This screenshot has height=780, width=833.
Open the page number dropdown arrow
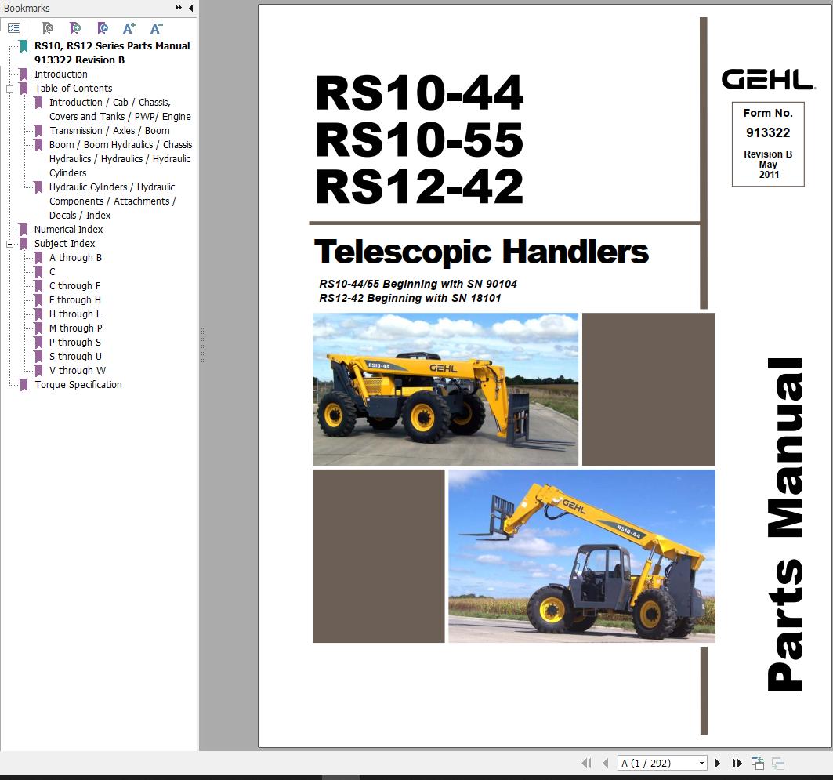[x=702, y=763]
